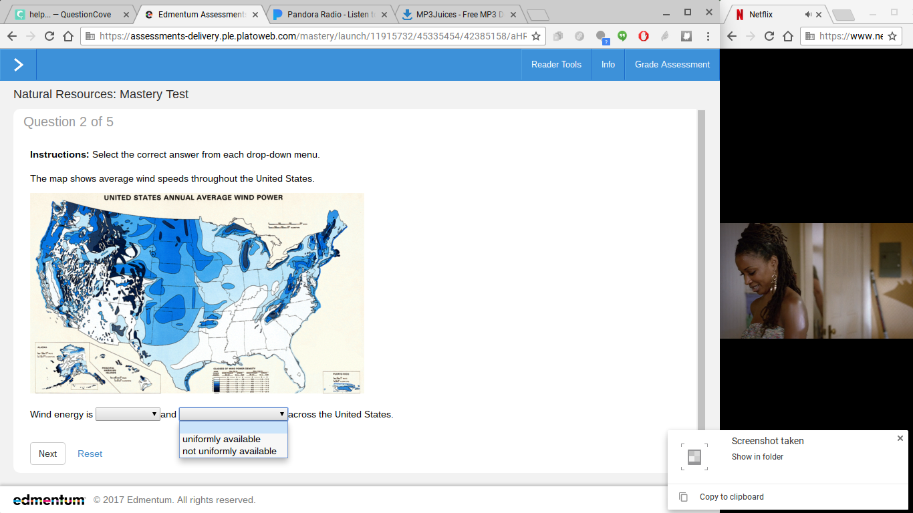Open the first Wind energy drop-down
The image size is (913, 513).
point(128,414)
